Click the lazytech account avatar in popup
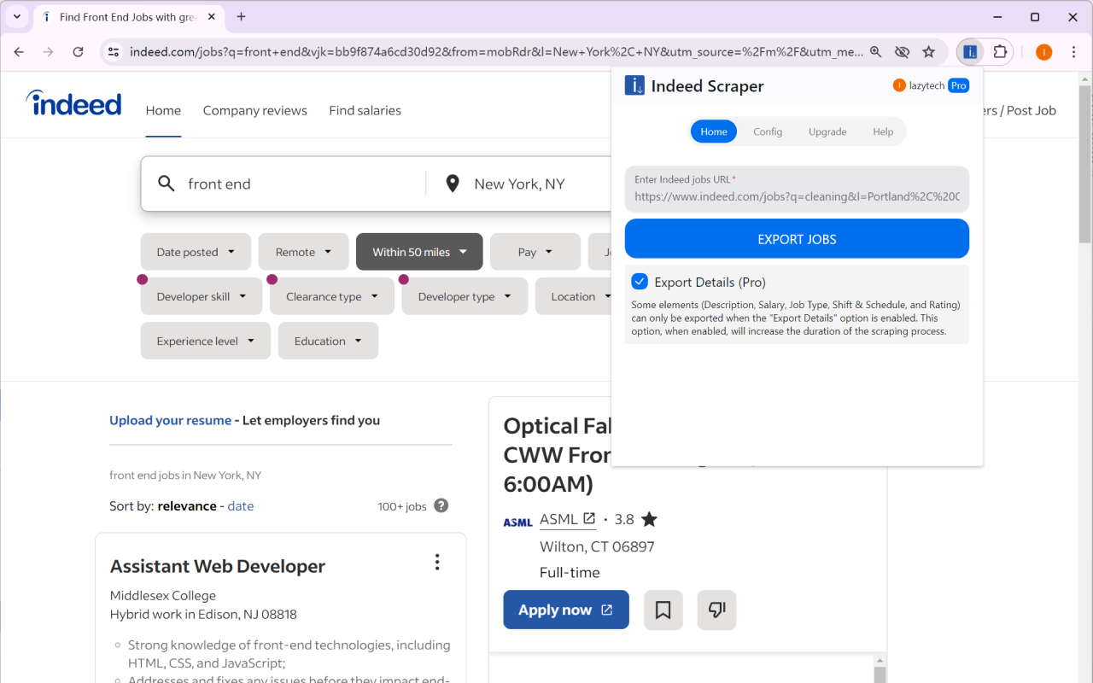Screen dimensions: 1093x683 (x=899, y=85)
